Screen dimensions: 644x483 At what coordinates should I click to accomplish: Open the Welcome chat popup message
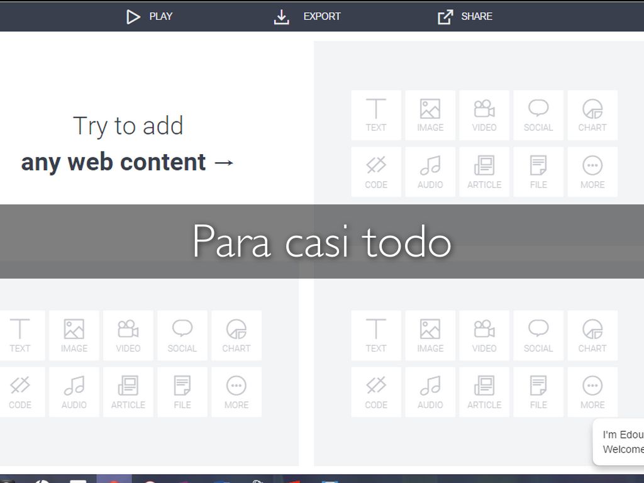click(621, 442)
